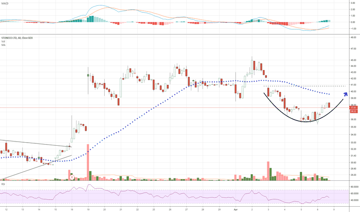Click the date 18 on the time axis
This screenshot has width=360, height=212.
click(71, 209)
